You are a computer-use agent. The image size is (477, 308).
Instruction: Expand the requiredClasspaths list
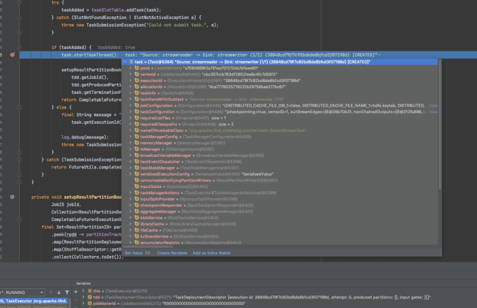(x=130, y=124)
